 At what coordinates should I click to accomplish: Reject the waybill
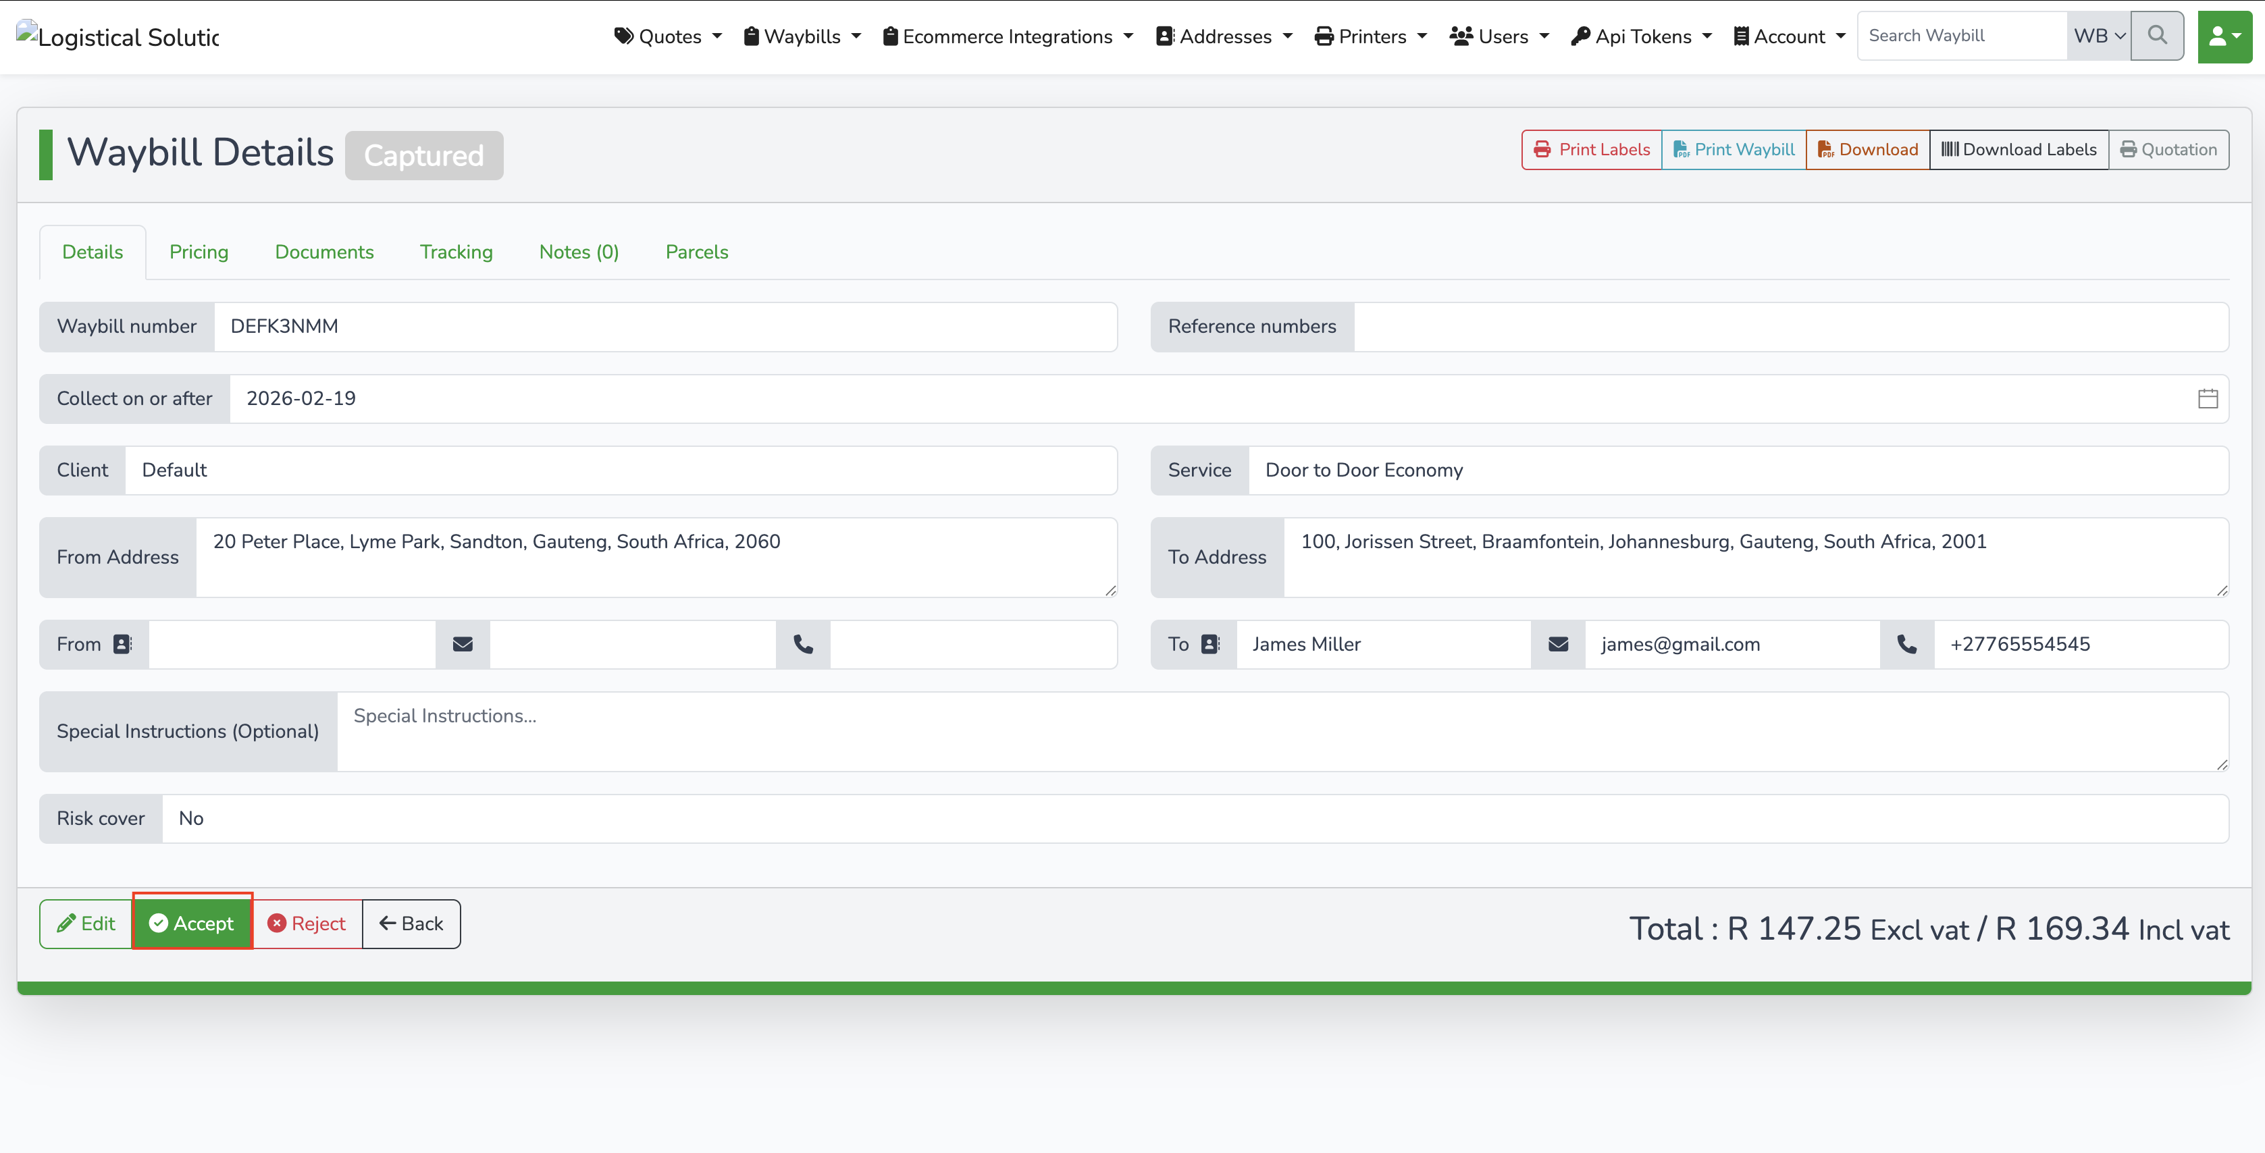tap(307, 923)
